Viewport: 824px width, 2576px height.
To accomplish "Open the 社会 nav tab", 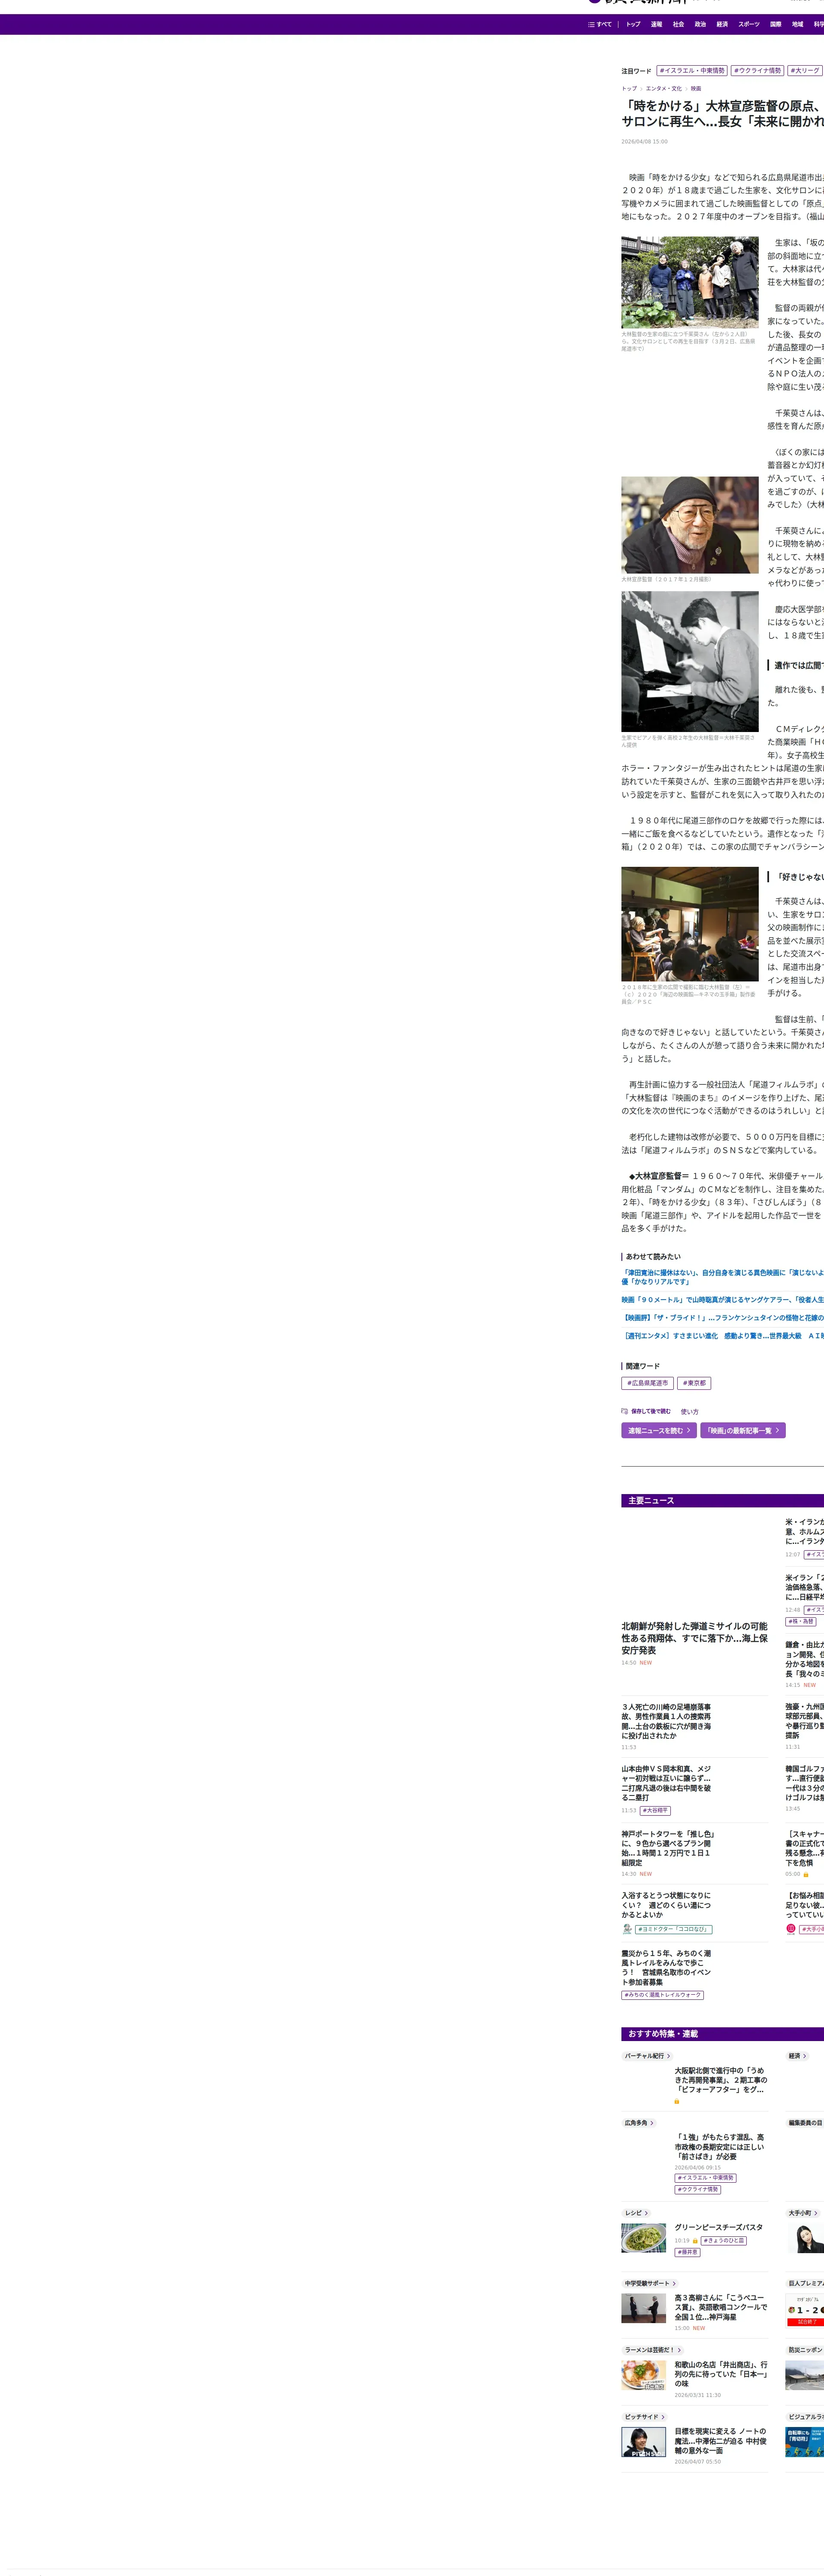I will coord(678,24).
